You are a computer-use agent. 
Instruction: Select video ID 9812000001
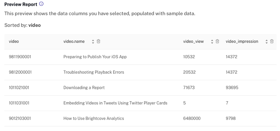point(20,72)
